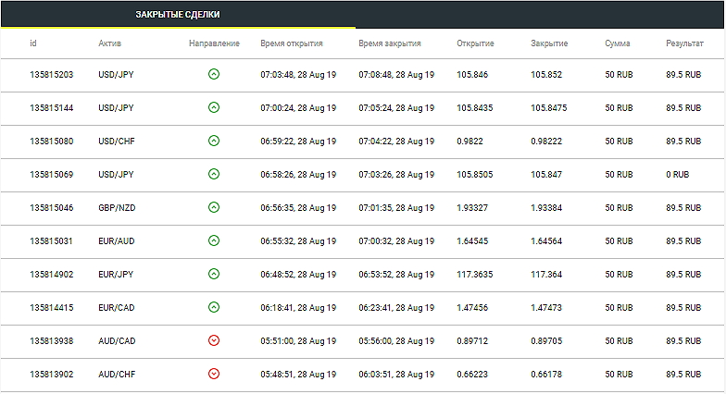
Task: Click opening time 06:18:41, 28 Aug 19
Action: 298,307
